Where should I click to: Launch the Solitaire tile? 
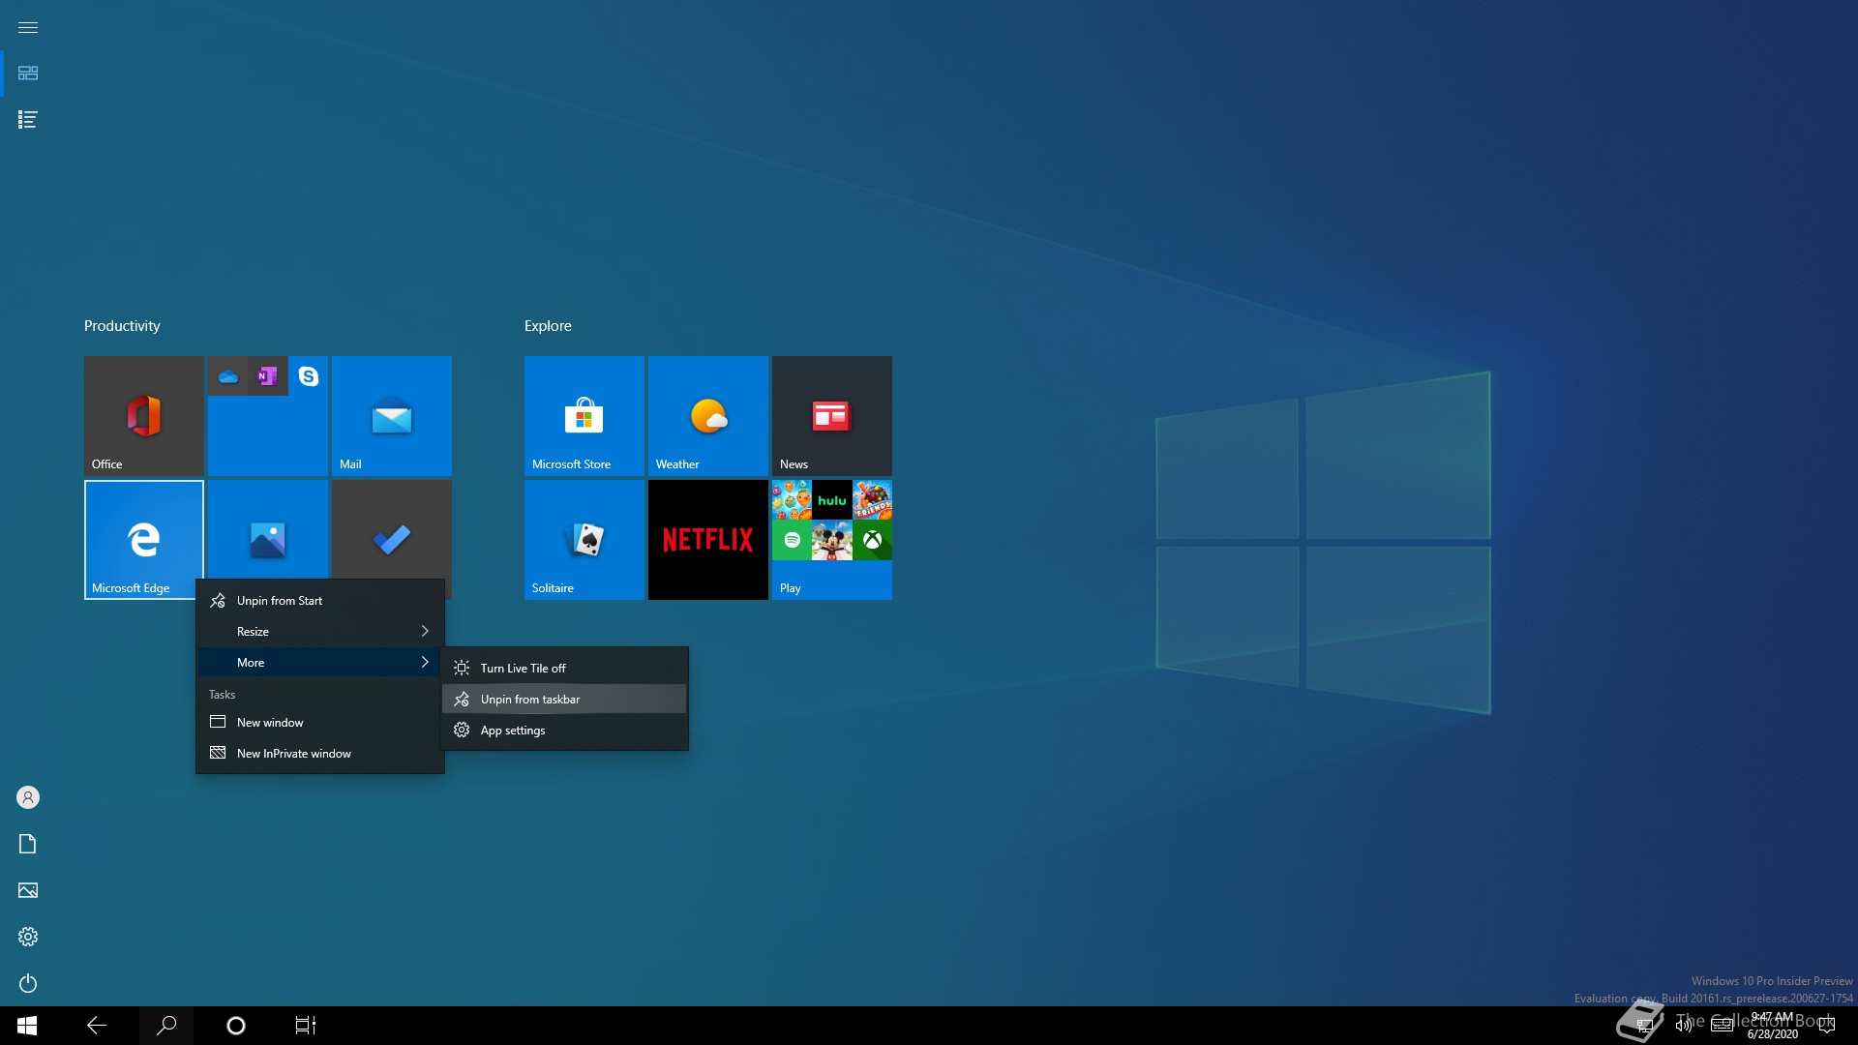pyautogui.click(x=584, y=539)
